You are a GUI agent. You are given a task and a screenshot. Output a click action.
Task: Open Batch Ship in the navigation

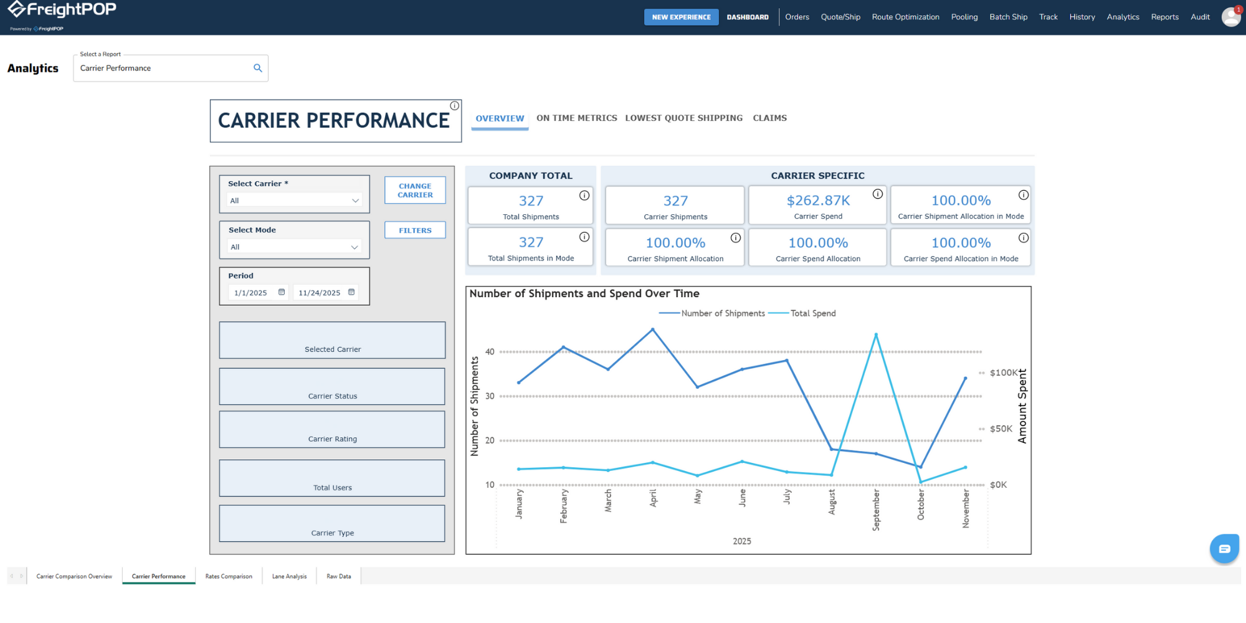[x=1008, y=17]
